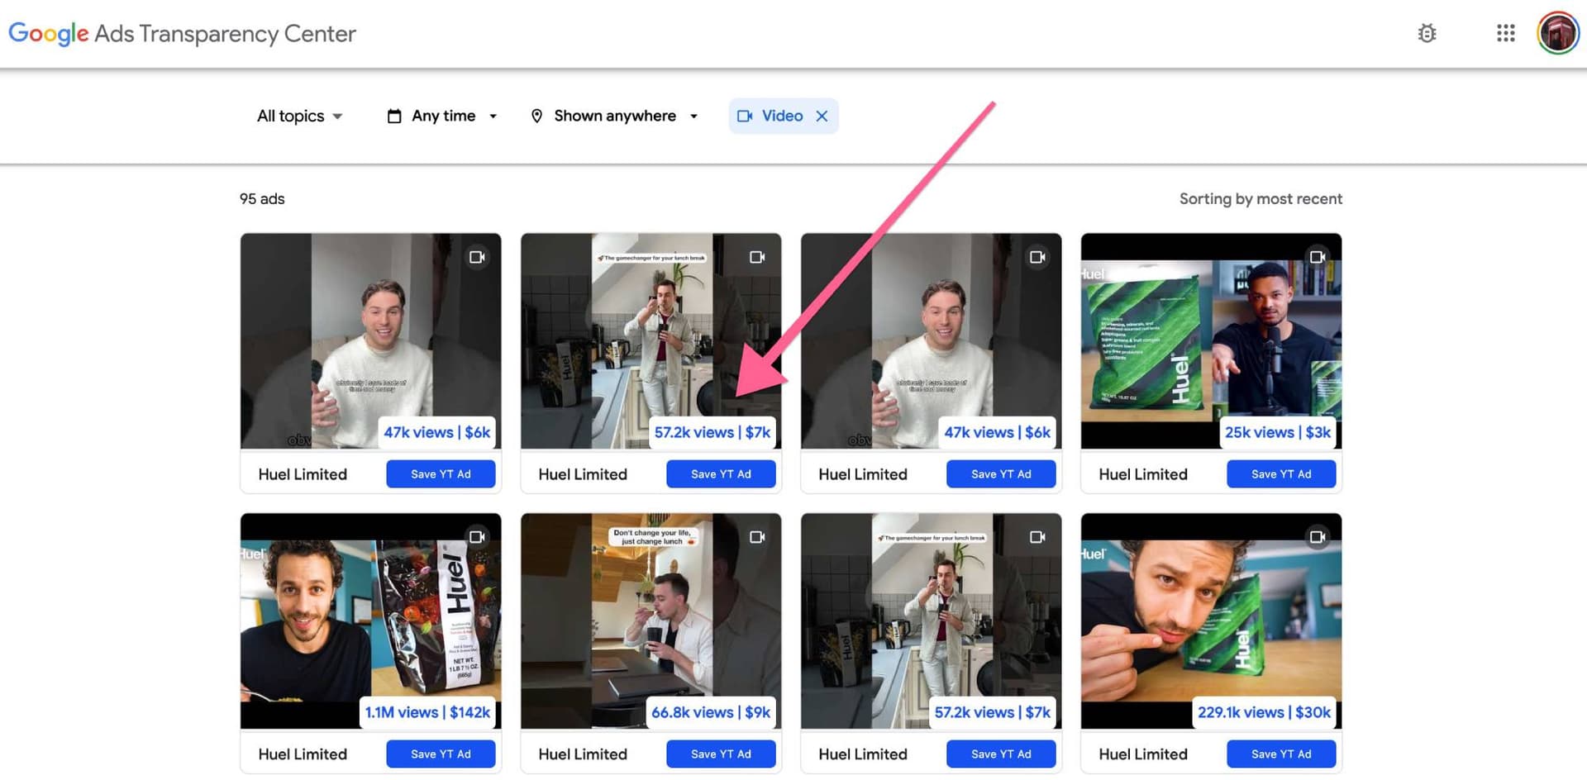1587x780 pixels.
Task: Remove the Video filter chip
Action: click(x=822, y=117)
